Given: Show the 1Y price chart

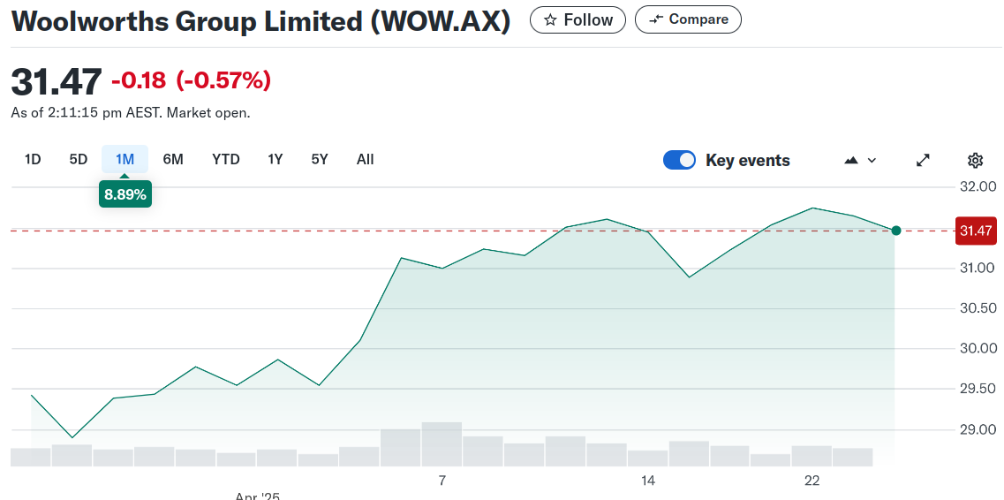Looking at the screenshot, I should tap(276, 160).
